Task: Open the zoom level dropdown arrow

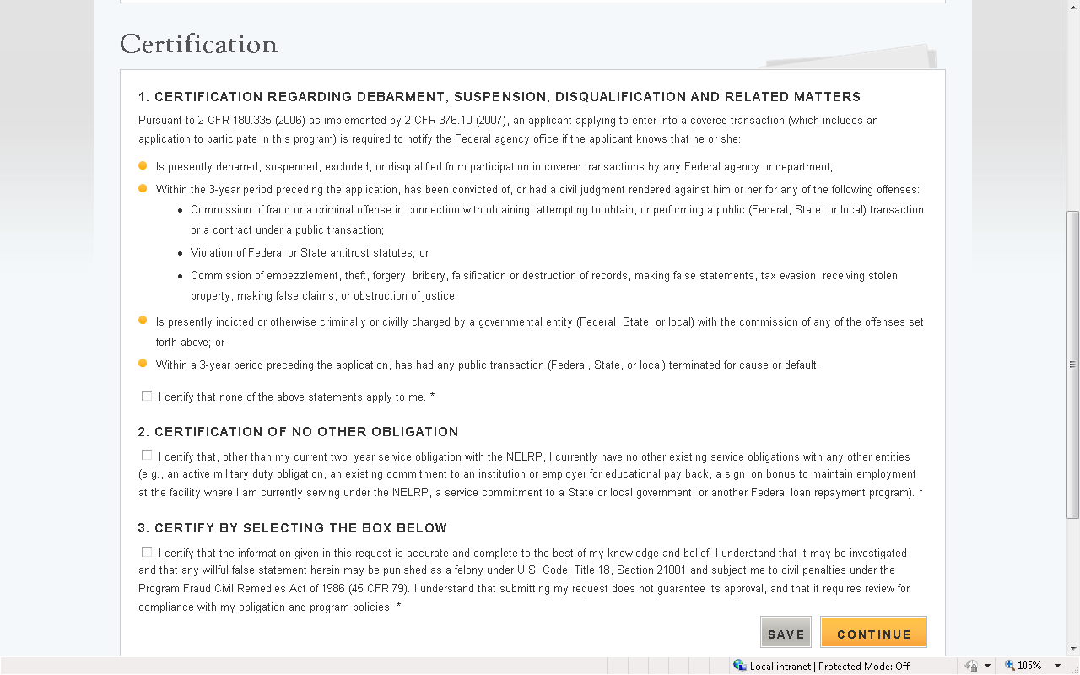Action: (x=1057, y=666)
